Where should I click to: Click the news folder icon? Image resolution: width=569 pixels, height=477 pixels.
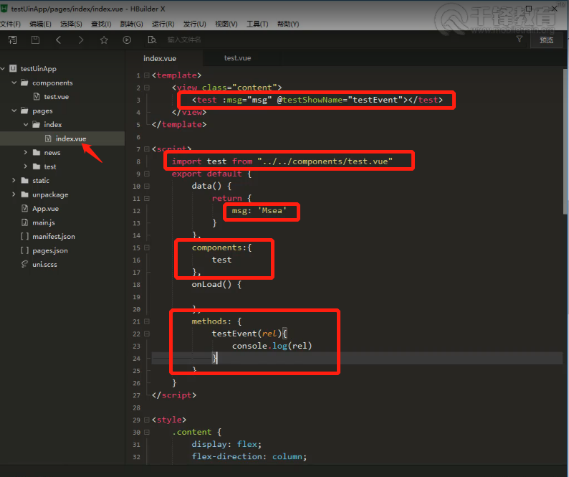coord(37,153)
